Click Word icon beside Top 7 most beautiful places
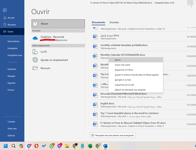 [95, 114]
